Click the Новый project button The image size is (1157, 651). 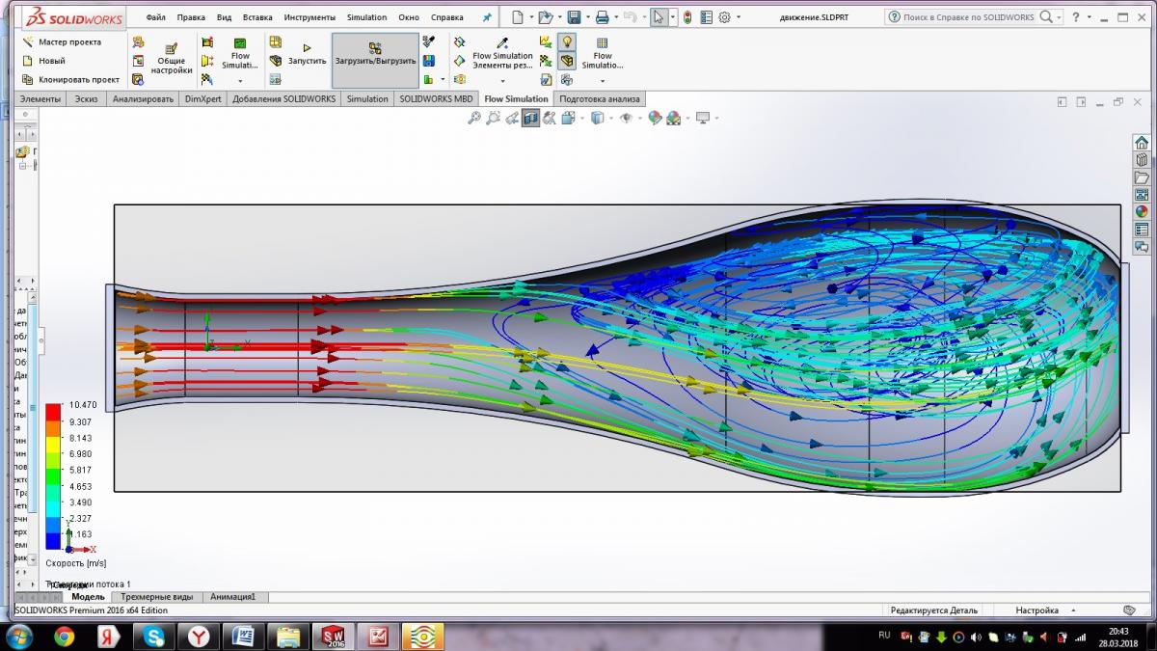click(44, 61)
